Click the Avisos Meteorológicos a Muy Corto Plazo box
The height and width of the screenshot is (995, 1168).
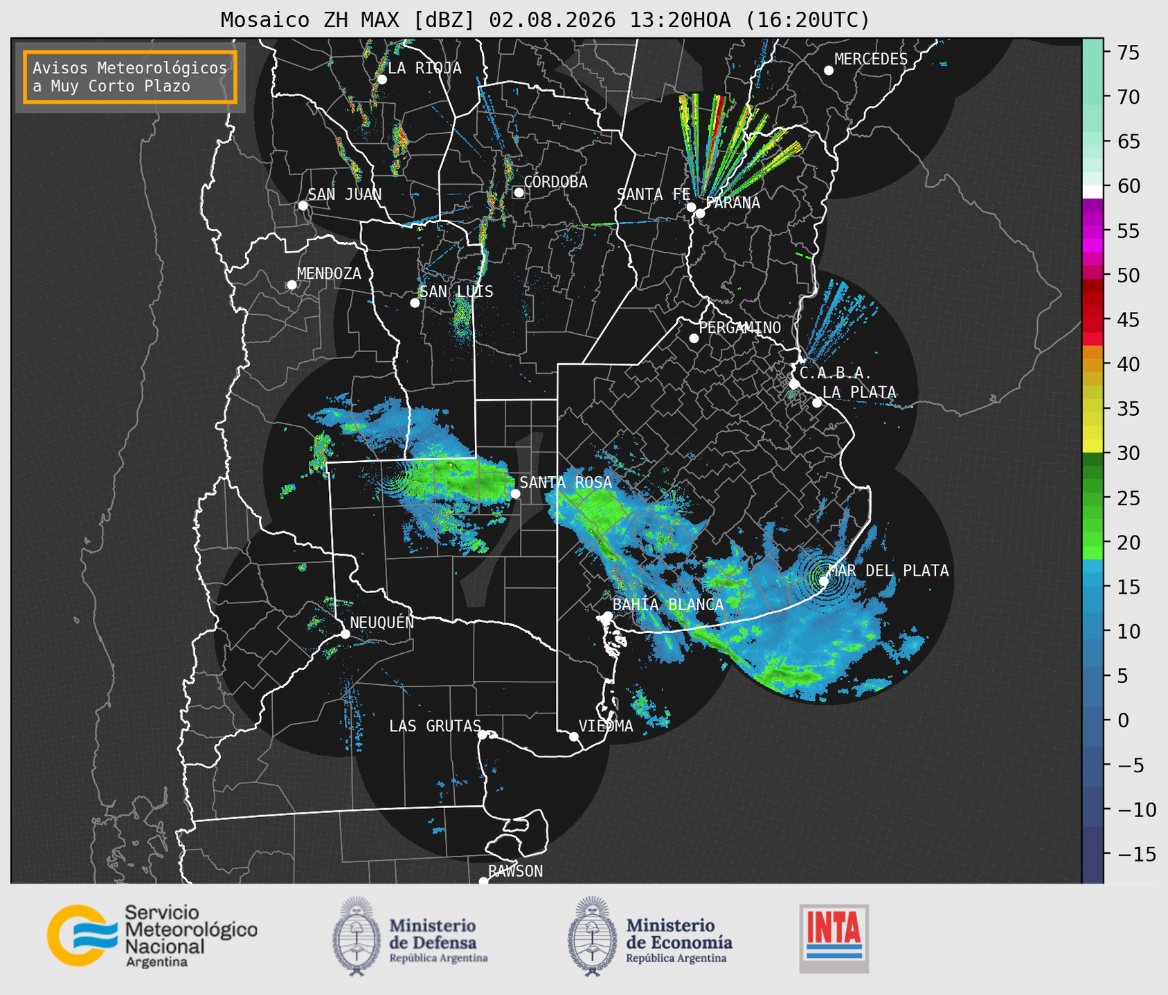[130, 77]
